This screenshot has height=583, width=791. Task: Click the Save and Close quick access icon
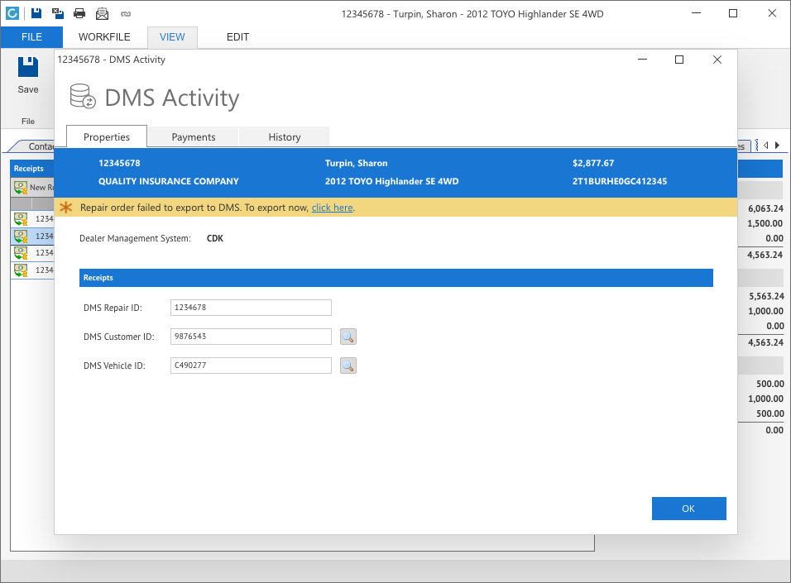point(58,13)
